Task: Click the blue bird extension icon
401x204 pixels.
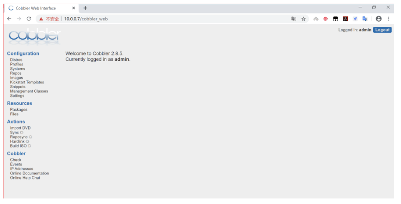Action: pos(355,18)
